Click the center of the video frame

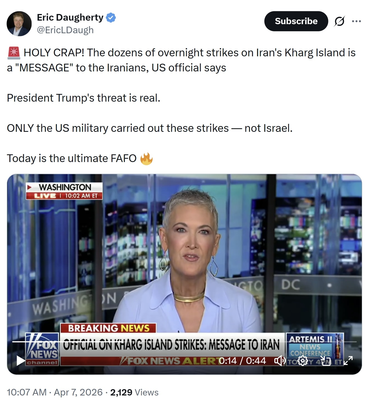pos(184,274)
